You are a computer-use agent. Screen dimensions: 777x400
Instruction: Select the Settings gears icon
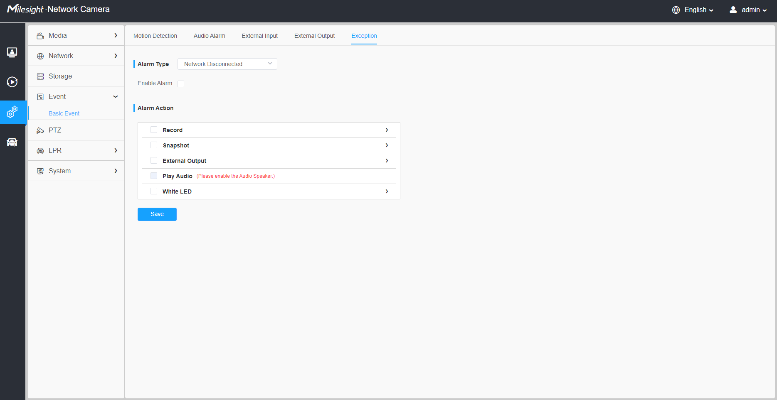pyautogui.click(x=12, y=112)
